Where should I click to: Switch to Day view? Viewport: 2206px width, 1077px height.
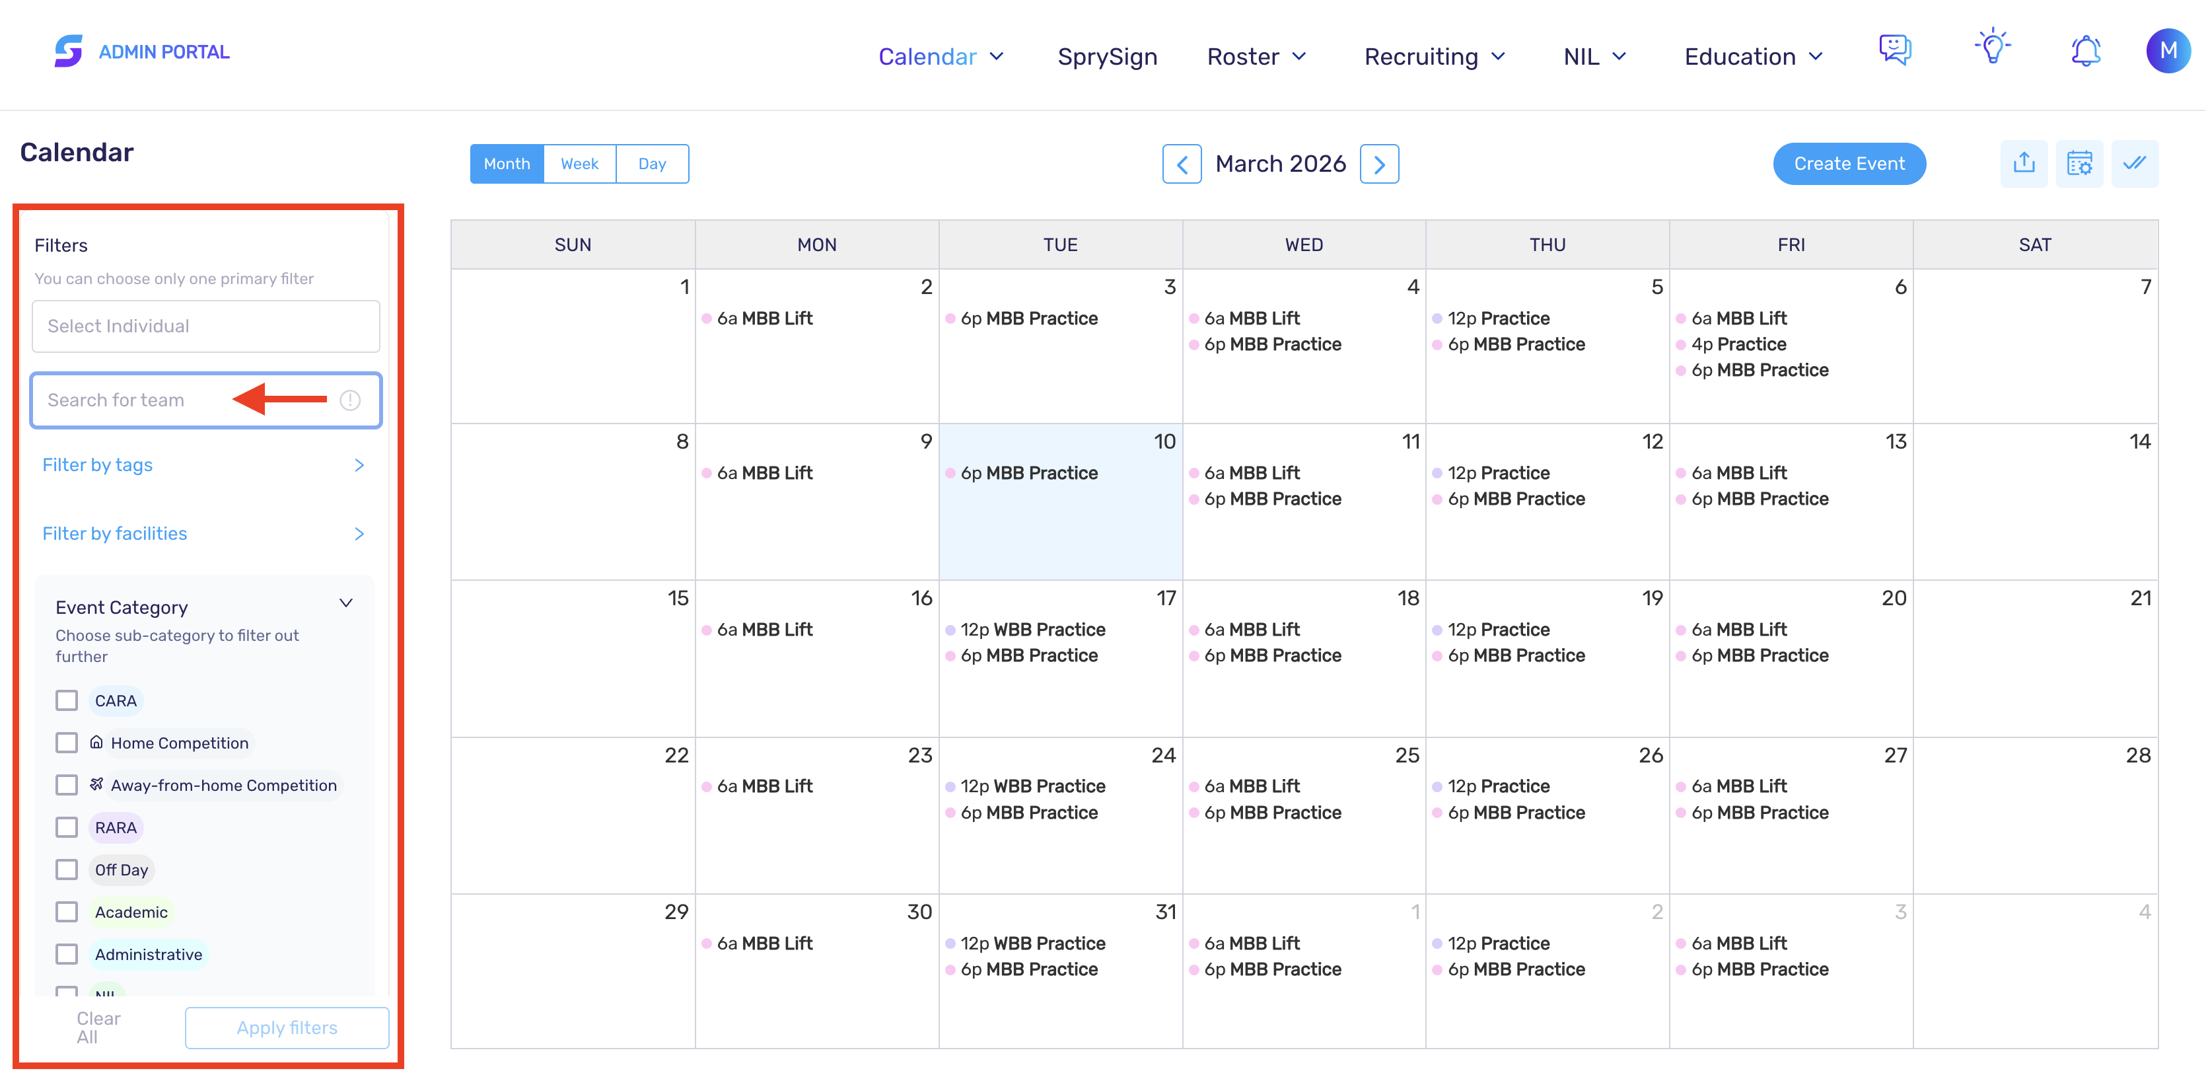point(652,164)
